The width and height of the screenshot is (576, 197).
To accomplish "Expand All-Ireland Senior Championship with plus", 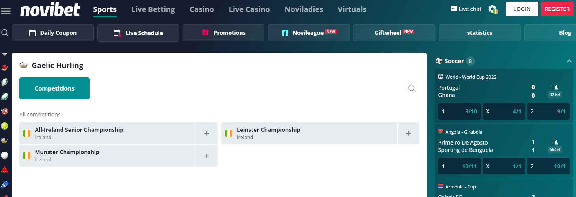I will [207, 133].
